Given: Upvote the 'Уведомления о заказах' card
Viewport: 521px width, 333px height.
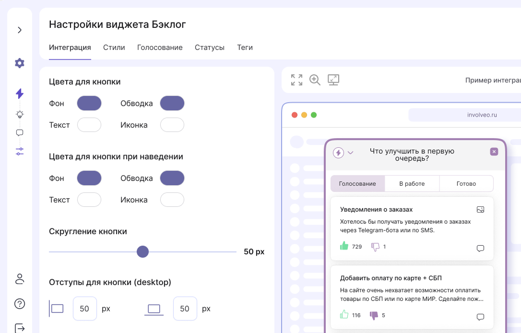Looking at the screenshot, I should tap(344, 246).
